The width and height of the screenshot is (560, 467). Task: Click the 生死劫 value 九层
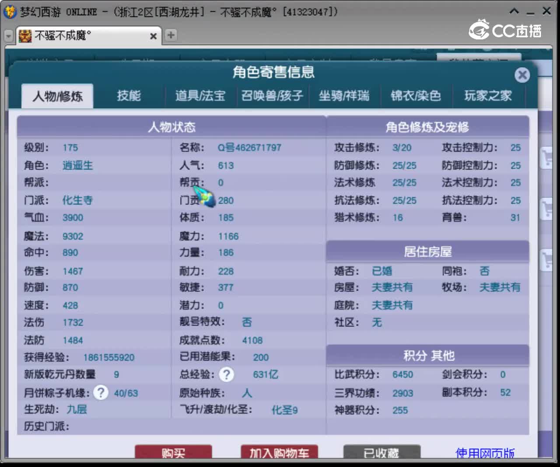click(x=77, y=409)
